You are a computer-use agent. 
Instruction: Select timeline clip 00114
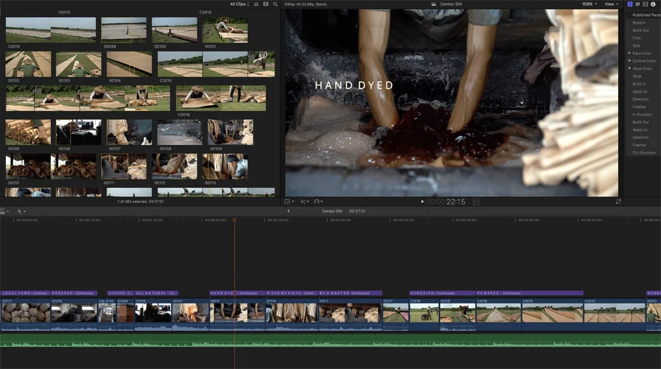click(292, 315)
